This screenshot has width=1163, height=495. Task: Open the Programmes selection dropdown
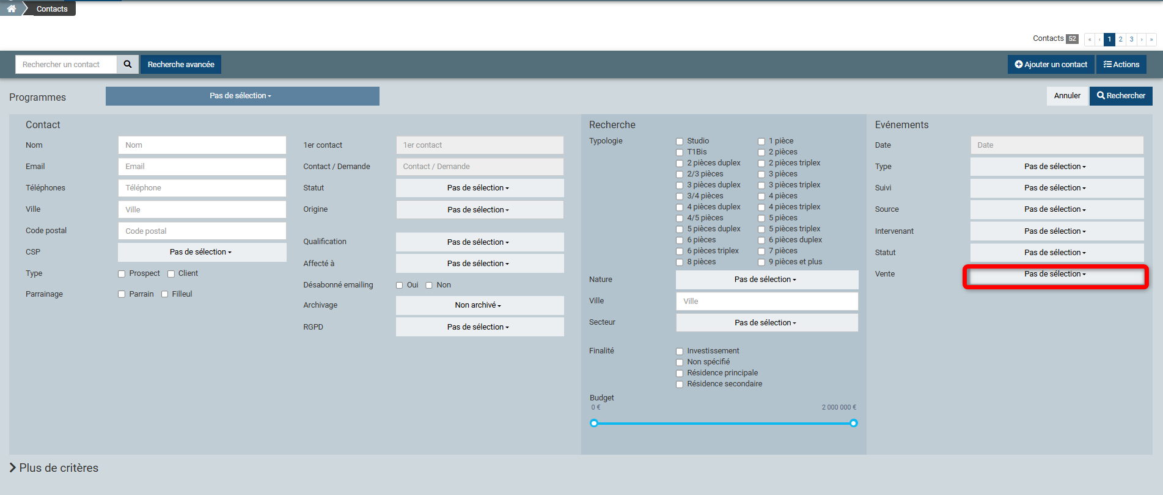coord(242,96)
